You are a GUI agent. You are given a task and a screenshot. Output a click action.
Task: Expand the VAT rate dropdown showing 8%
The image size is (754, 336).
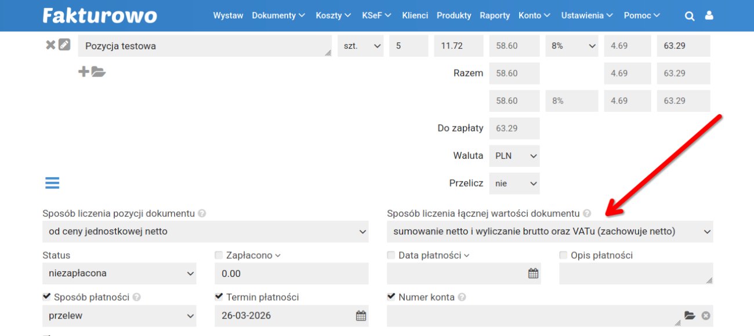pyautogui.click(x=571, y=45)
